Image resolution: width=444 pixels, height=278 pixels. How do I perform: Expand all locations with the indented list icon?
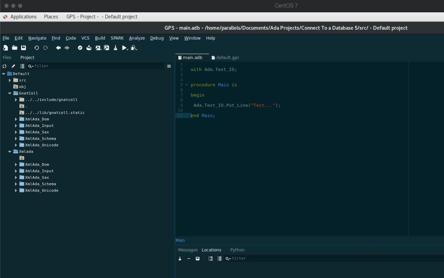point(211,259)
